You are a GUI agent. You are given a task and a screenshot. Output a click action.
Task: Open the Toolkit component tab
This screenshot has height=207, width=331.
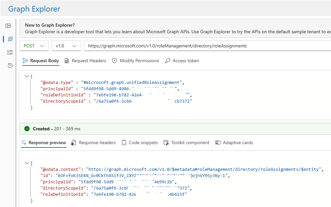190,142
